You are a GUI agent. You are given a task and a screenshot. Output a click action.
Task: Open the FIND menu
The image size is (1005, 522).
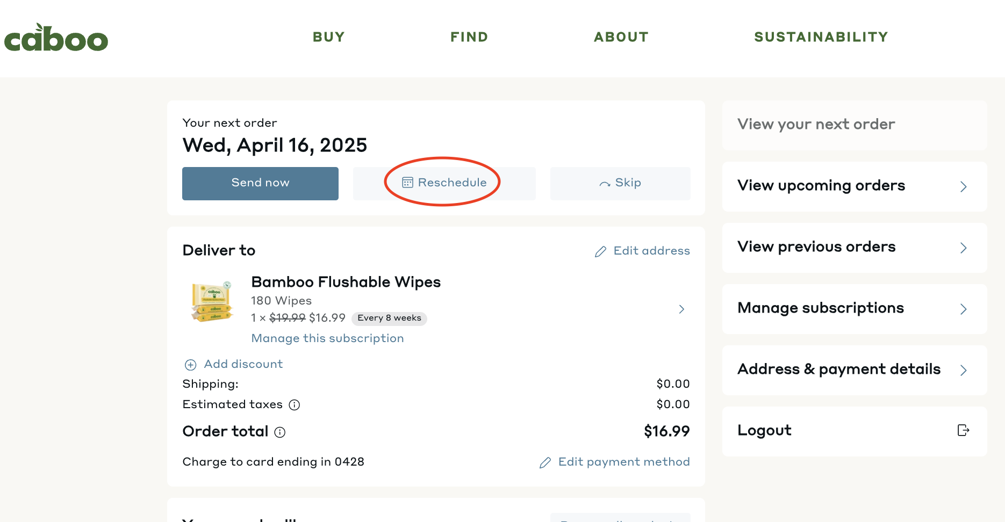point(469,37)
